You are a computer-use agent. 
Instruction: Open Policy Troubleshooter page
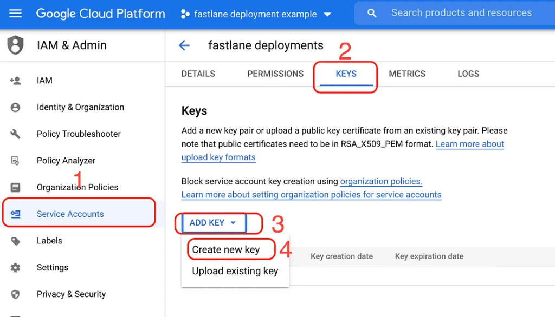point(79,134)
